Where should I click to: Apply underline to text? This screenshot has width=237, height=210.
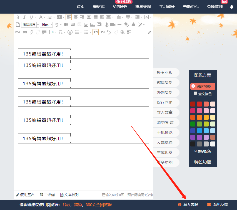click(31, 17)
